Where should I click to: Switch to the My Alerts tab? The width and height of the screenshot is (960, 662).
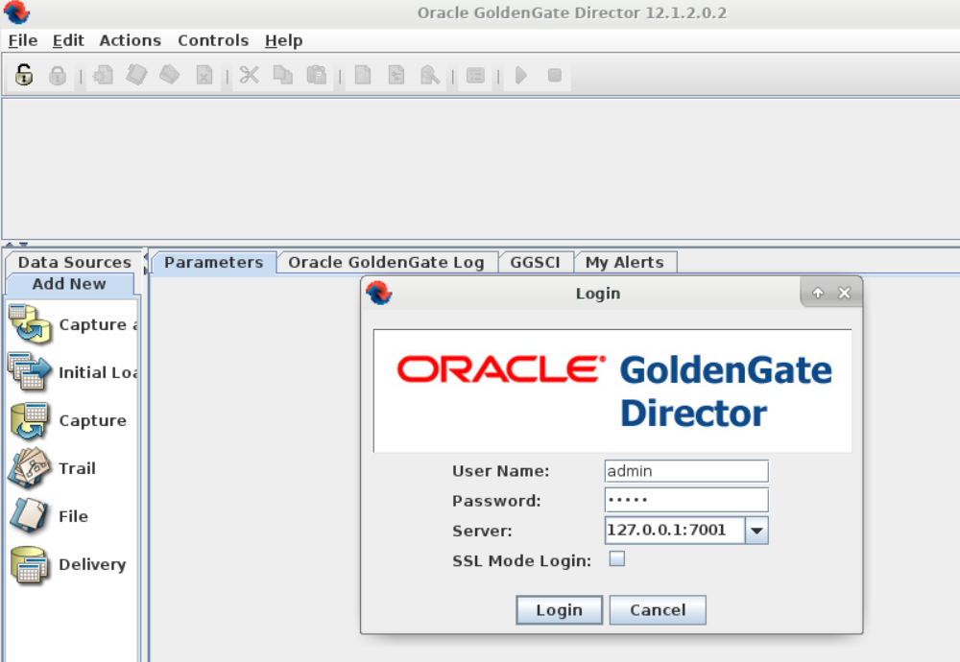click(x=625, y=263)
